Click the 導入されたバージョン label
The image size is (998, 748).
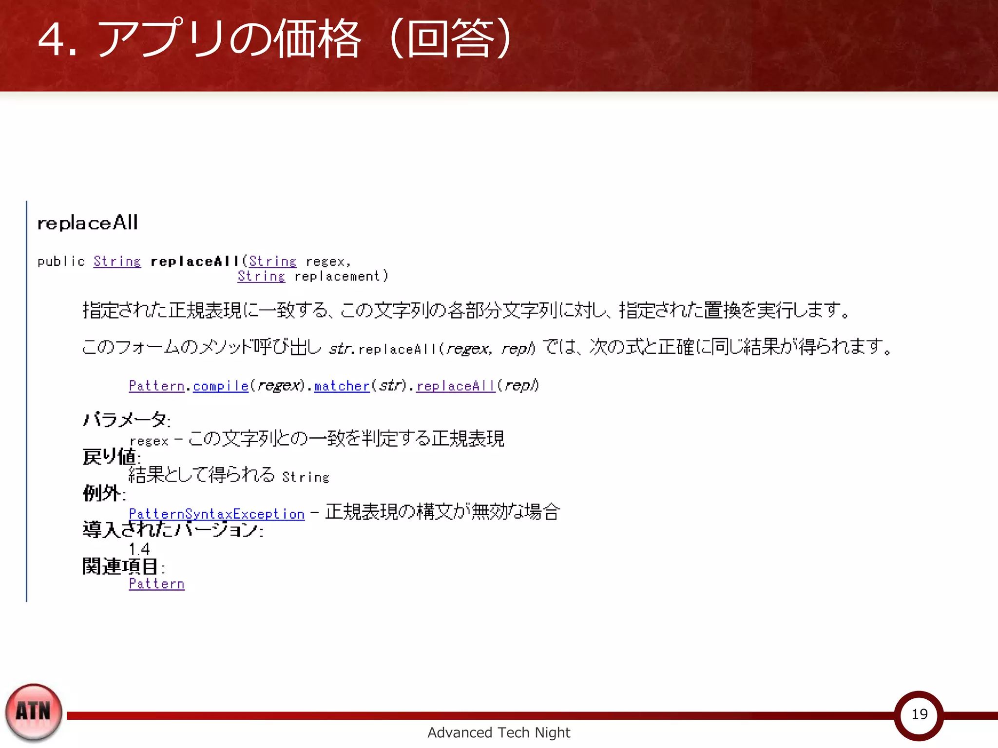coord(173,529)
